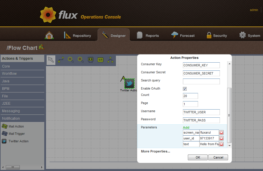The width and height of the screenshot is (263, 171).
Task: Open the Repository tab
Action: [77, 35]
